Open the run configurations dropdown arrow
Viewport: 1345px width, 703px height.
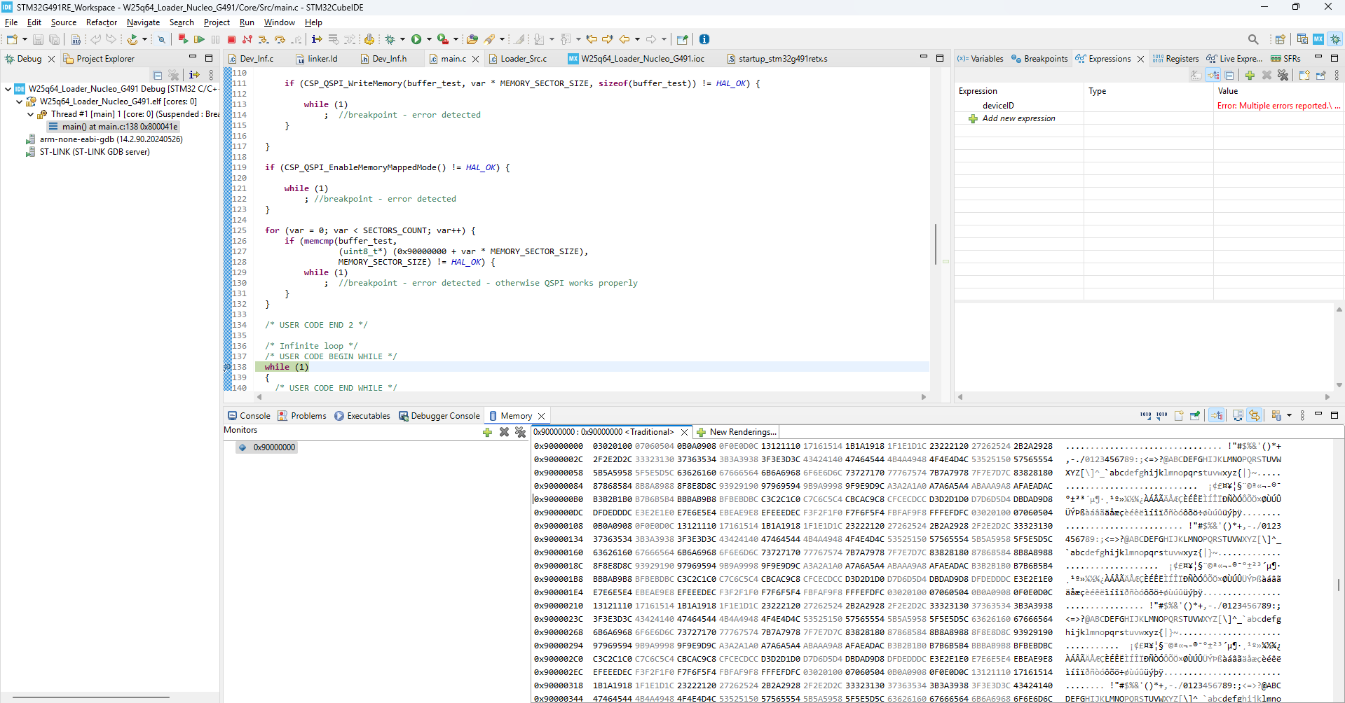[x=428, y=40]
